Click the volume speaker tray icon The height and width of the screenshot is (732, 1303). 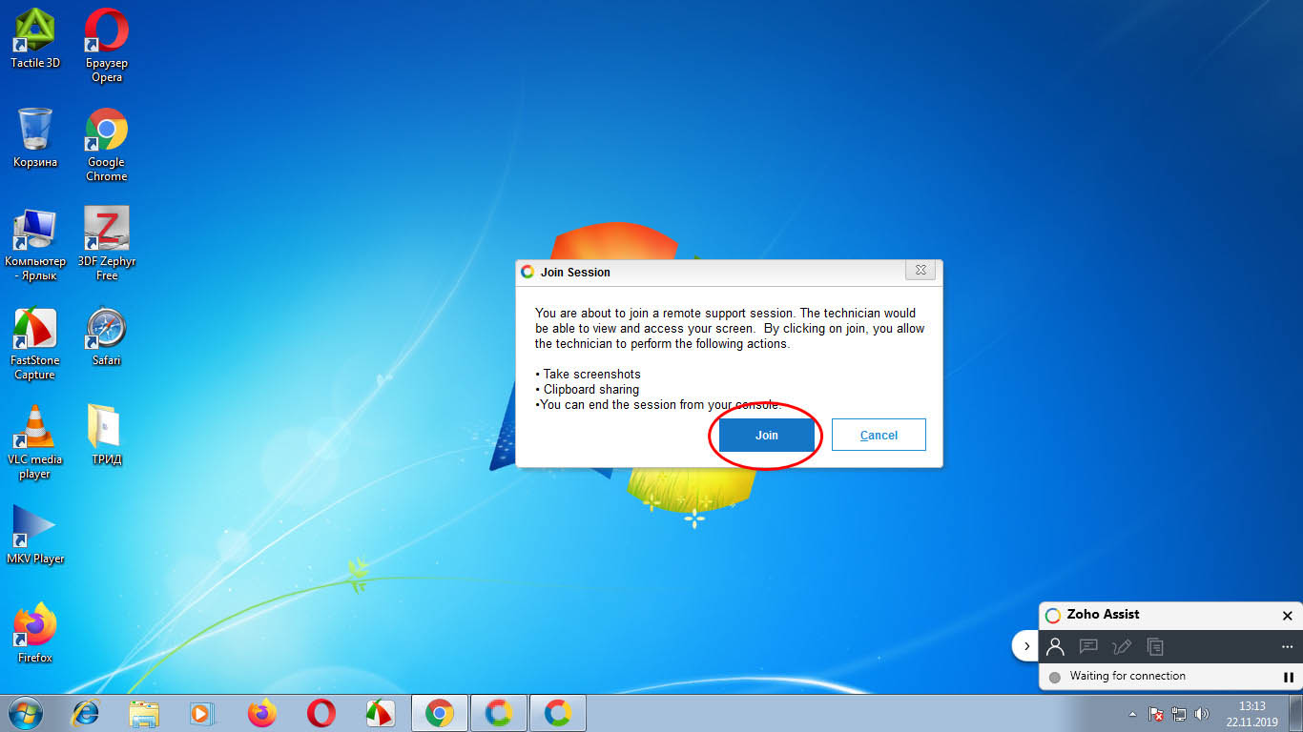point(1202,714)
